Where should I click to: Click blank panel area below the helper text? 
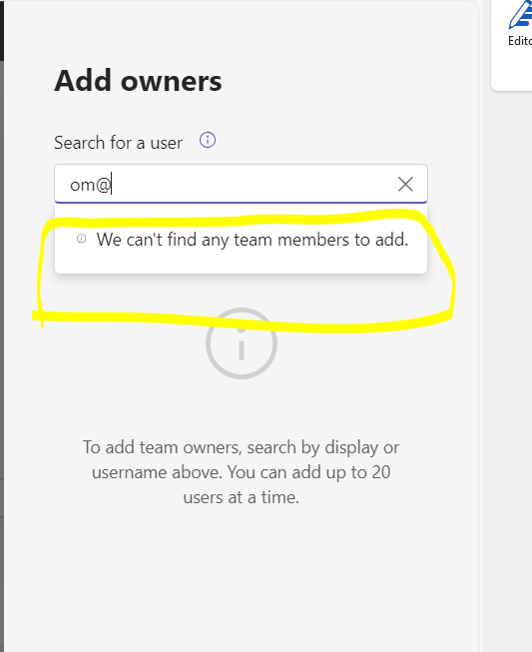pos(242,582)
